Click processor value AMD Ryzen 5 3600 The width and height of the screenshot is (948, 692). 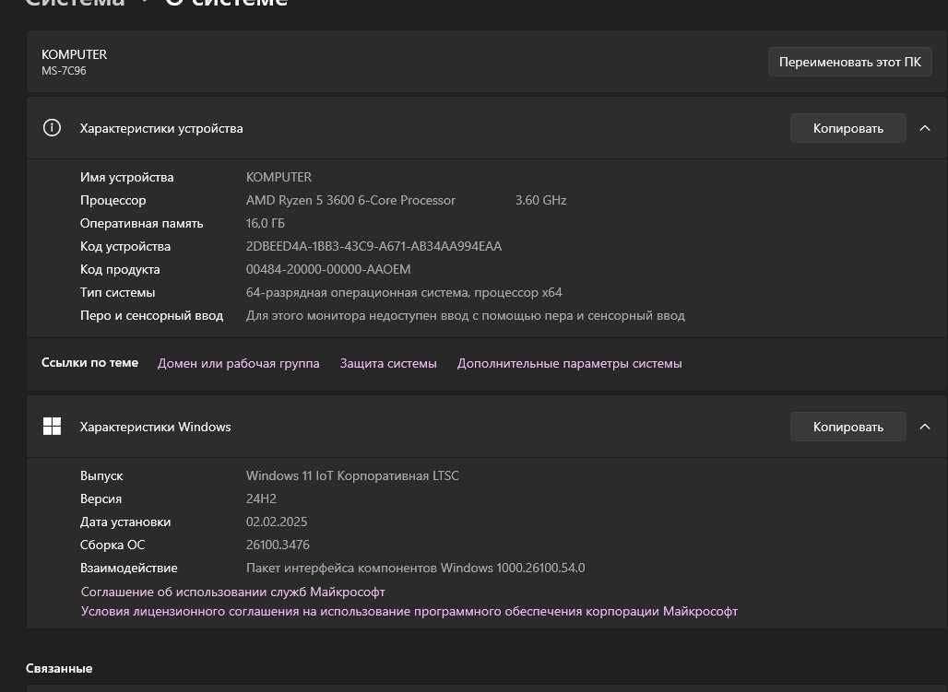click(x=350, y=200)
